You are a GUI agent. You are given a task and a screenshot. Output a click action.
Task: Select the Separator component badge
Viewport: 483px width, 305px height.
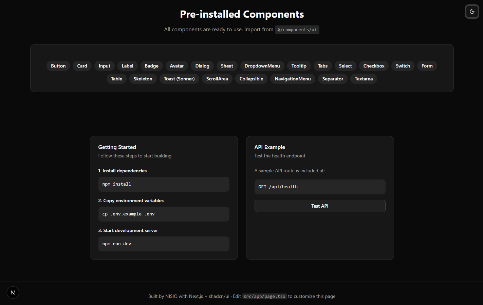[x=333, y=79]
